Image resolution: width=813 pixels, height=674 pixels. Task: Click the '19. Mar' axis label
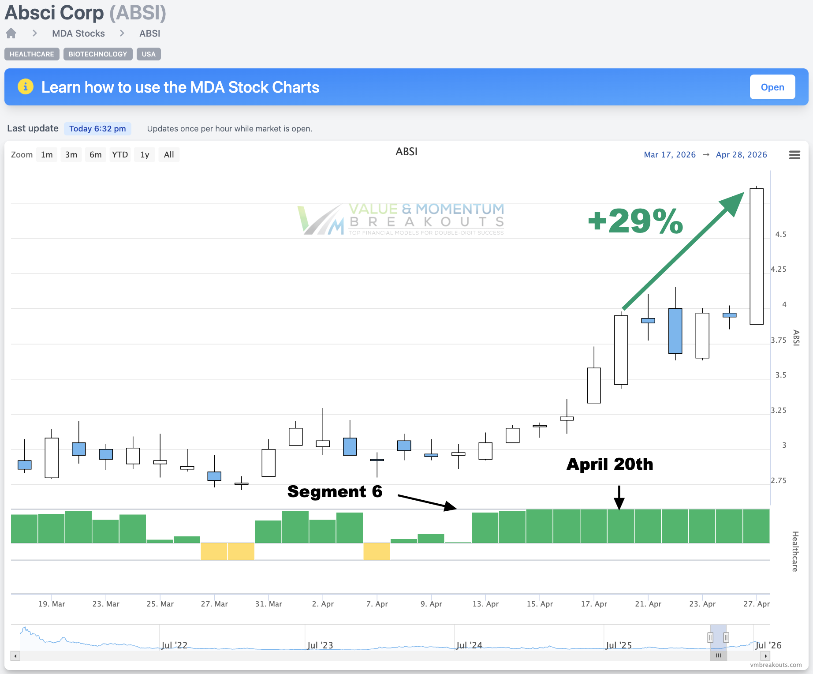(52, 604)
